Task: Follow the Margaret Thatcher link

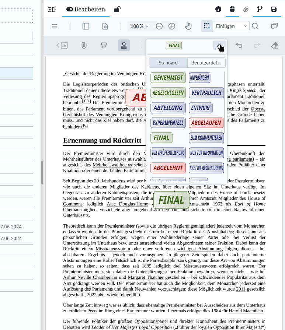Action: (146, 277)
